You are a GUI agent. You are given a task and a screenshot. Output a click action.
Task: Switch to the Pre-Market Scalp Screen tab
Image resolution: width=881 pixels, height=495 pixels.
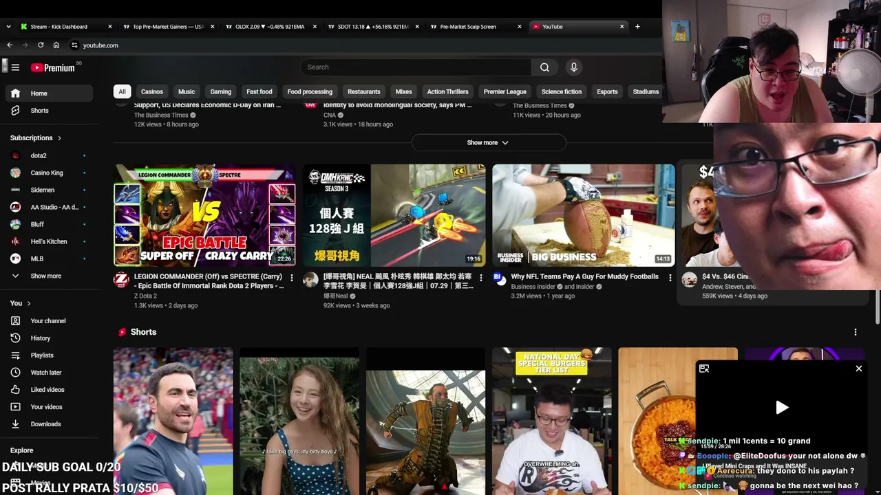[x=477, y=27]
